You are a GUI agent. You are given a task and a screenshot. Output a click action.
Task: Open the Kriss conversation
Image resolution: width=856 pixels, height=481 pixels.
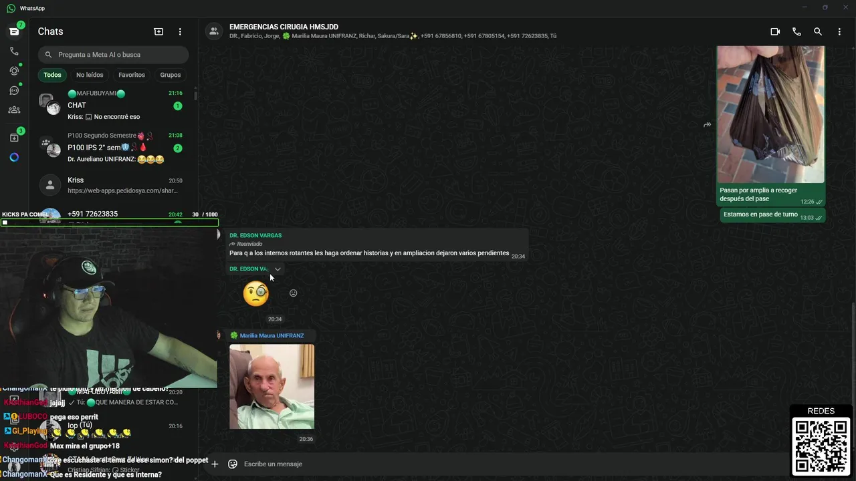113,185
